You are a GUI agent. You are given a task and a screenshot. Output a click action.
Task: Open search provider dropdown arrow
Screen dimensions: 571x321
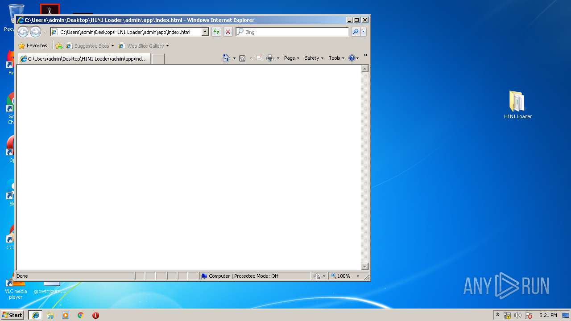364,32
